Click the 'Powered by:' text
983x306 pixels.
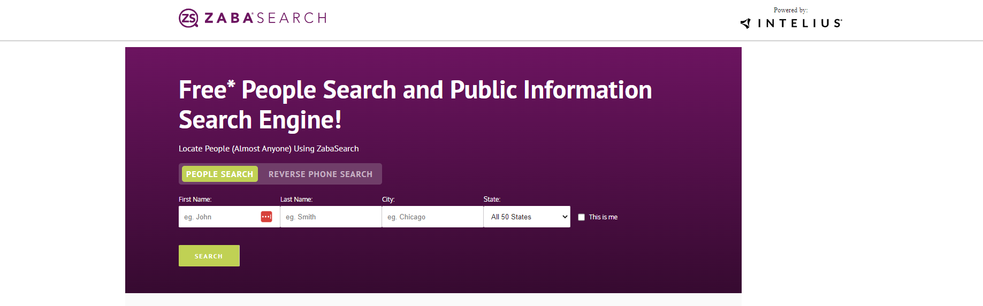point(791,10)
